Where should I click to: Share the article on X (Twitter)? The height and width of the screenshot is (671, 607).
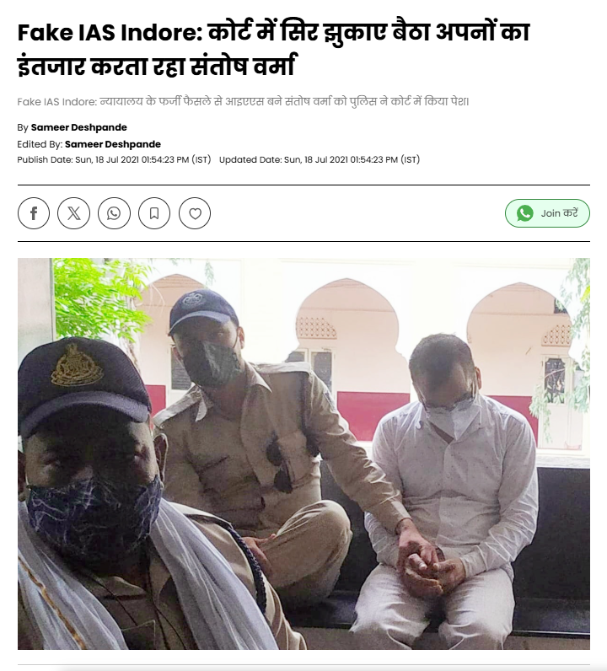(73, 213)
